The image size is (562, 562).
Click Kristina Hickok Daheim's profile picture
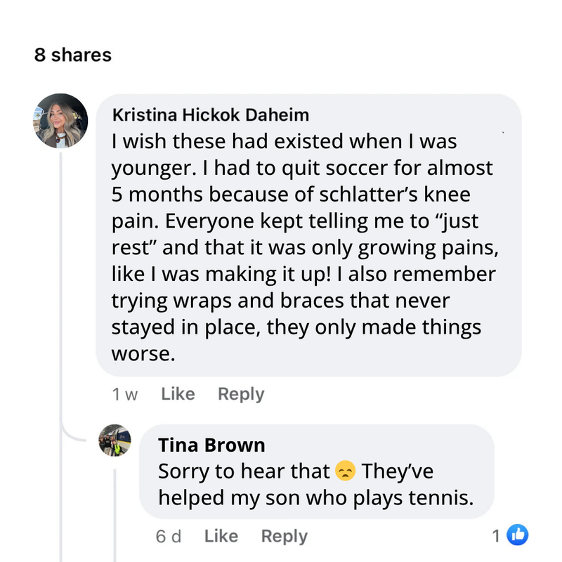coord(60,121)
